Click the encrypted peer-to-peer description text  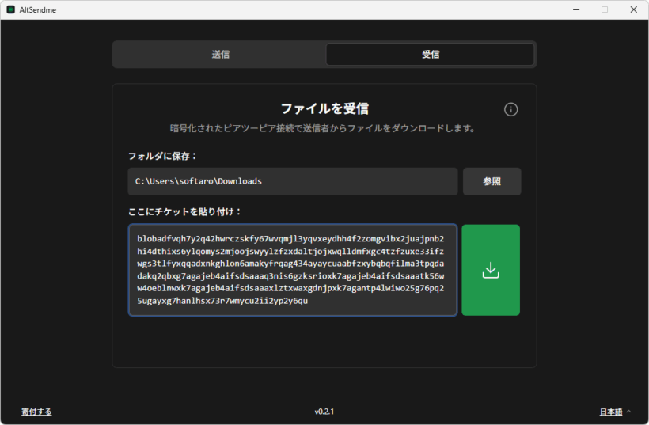pyautogui.click(x=324, y=128)
